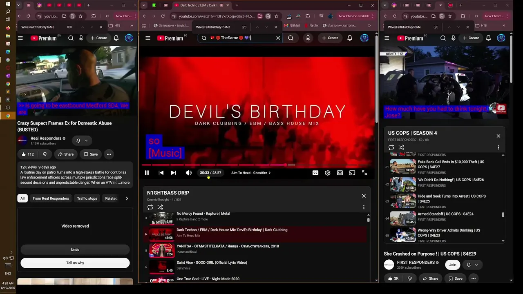This screenshot has width=523, height=294.
Task: Select the 'Dark Techno / EBM' browser tab
Action: click(x=199, y=5)
